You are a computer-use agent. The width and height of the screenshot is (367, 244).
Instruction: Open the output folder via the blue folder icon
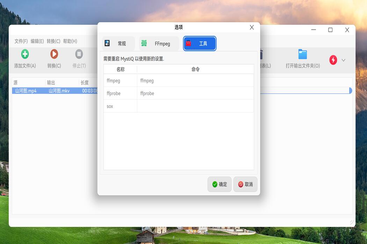point(302,54)
